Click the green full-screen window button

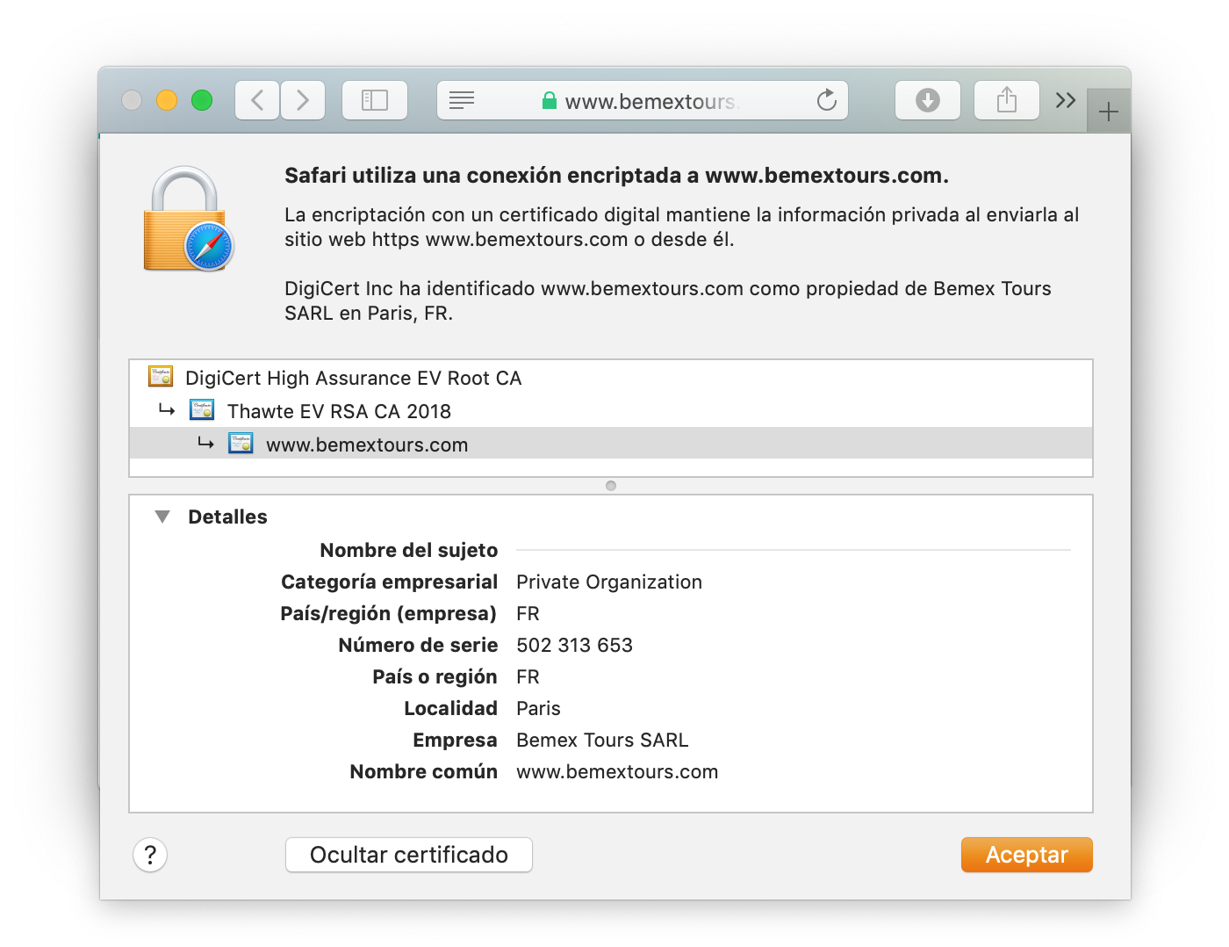tap(202, 100)
